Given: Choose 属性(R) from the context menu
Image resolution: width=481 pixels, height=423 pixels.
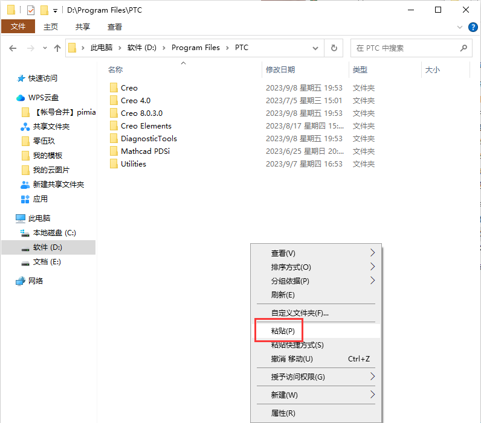Looking at the screenshot, I should click(x=316, y=413).
